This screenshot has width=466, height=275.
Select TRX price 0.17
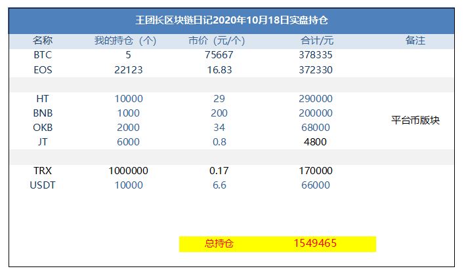tap(219, 171)
